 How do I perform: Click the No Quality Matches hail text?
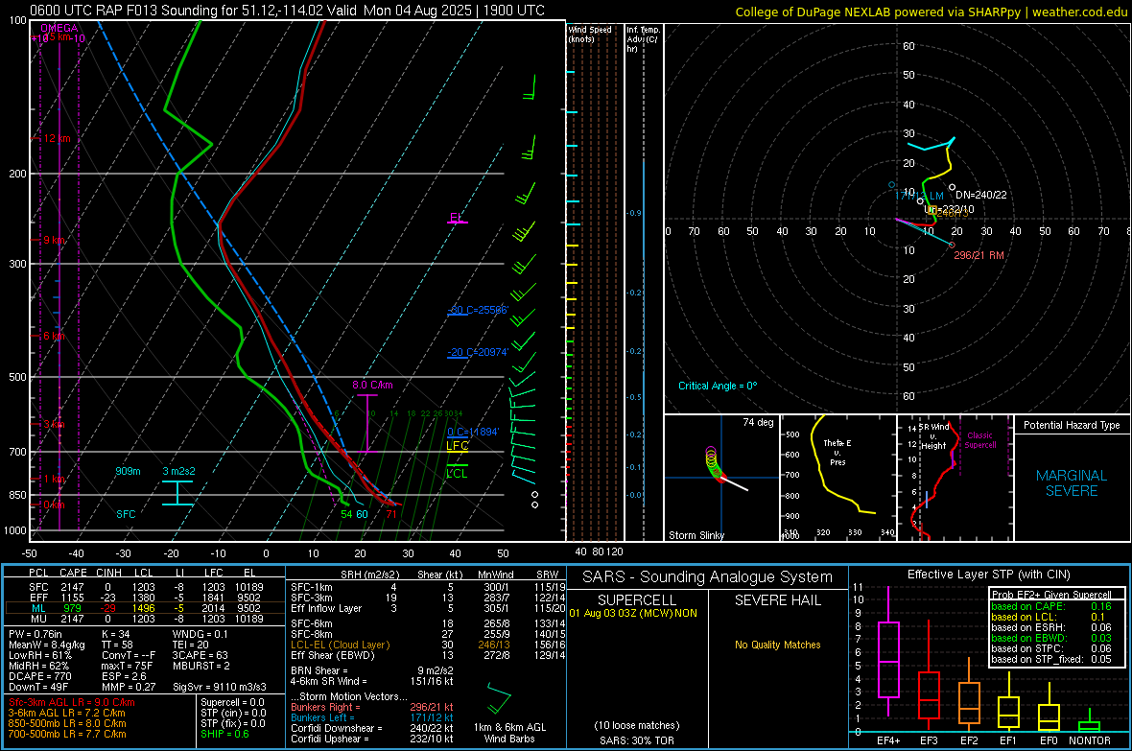click(777, 645)
